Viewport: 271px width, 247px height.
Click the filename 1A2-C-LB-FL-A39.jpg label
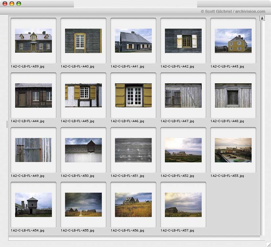pyautogui.click(x=28, y=67)
